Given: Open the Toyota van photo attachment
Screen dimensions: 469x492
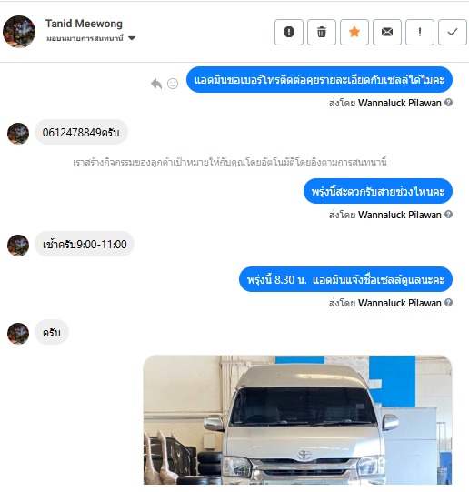Looking at the screenshot, I should [x=297, y=420].
